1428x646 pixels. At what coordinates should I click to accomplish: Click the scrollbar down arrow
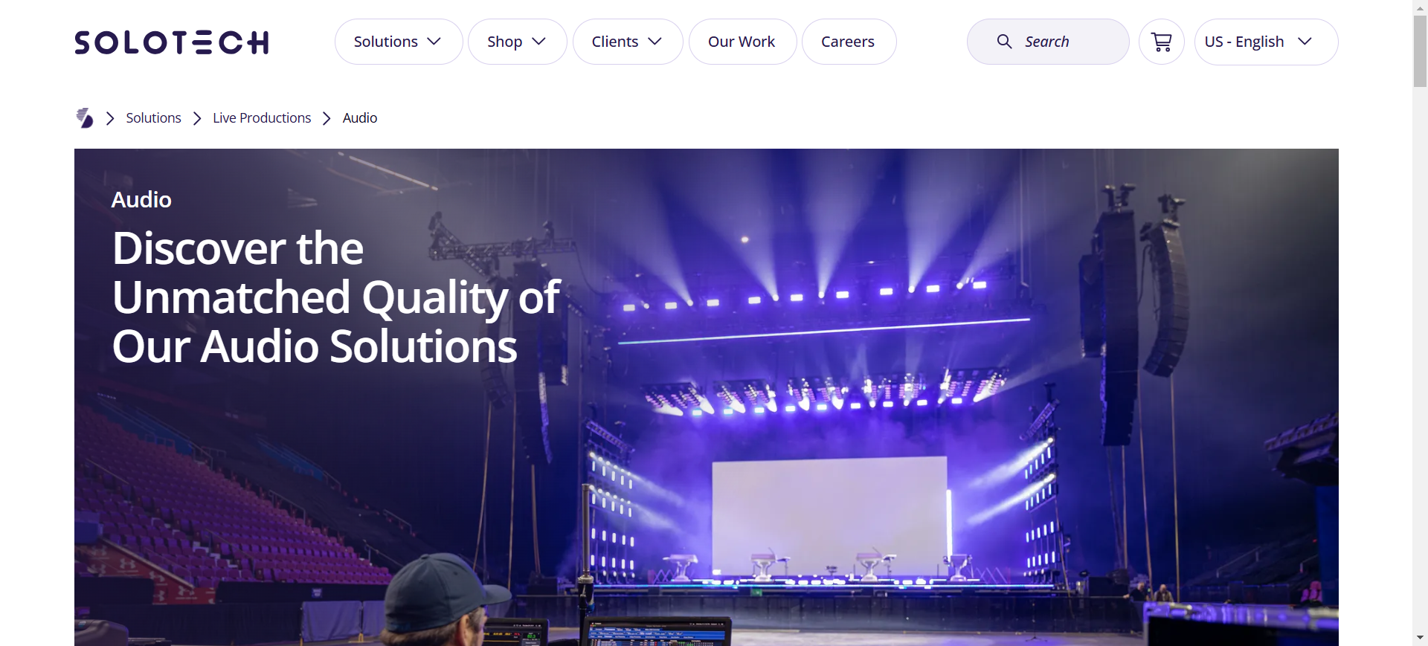1421,638
